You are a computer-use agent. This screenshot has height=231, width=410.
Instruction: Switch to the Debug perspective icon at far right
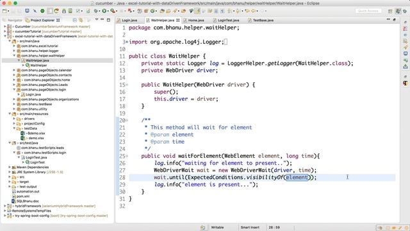coord(405,12)
